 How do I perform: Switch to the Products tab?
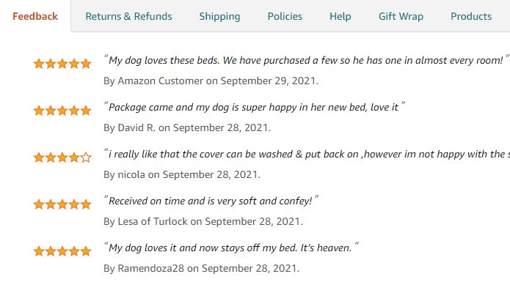[x=471, y=16]
